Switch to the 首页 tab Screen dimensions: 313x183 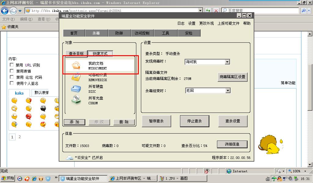pos(74,33)
